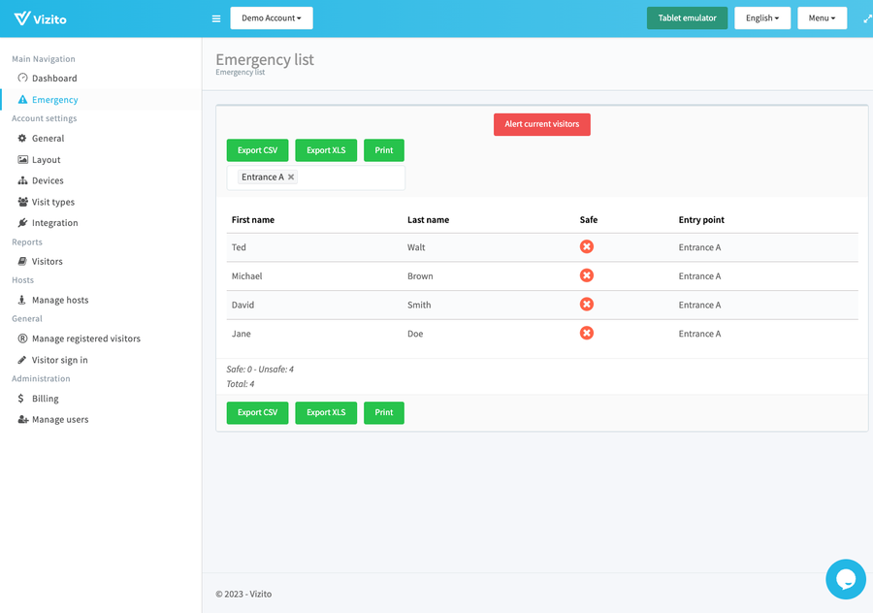This screenshot has width=873, height=613.
Task: Launch the Tablet emulator
Action: point(687,18)
